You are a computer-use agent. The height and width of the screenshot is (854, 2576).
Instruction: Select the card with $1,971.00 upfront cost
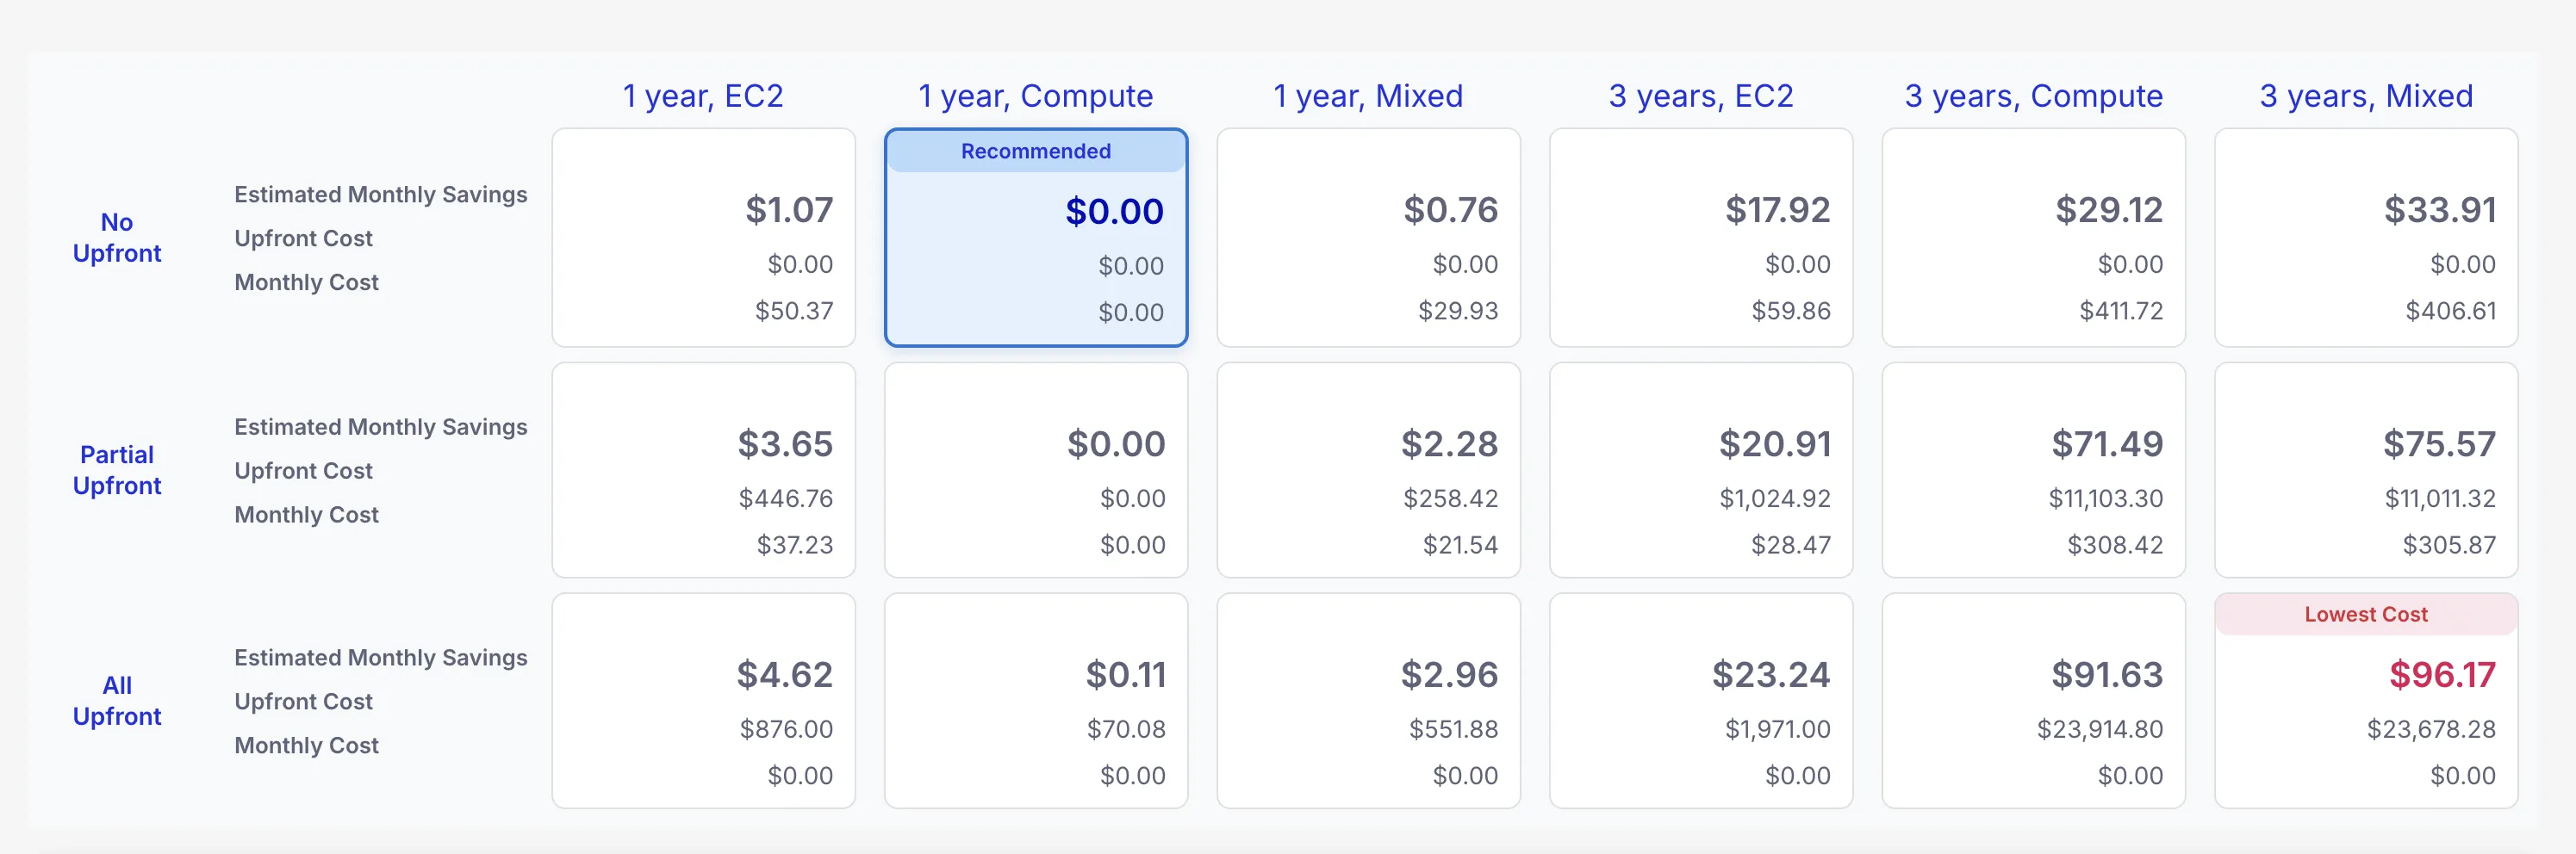click(1700, 700)
